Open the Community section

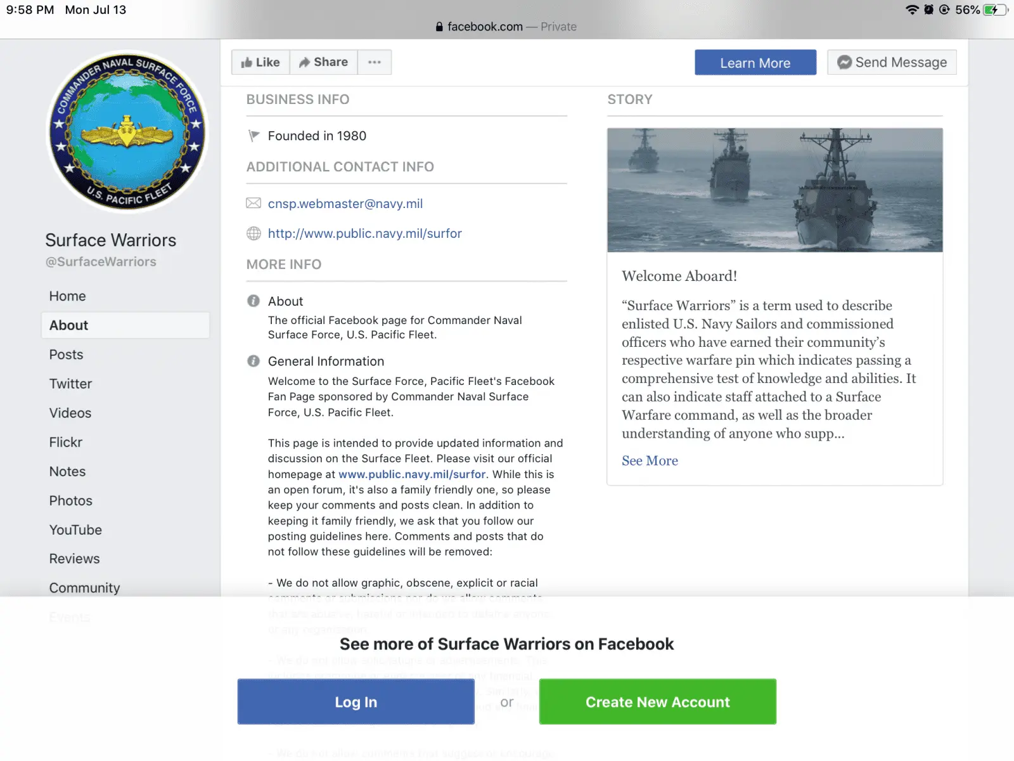coord(85,588)
